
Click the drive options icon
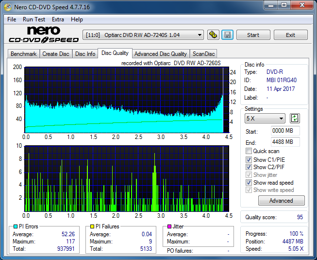(x=213, y=35)
